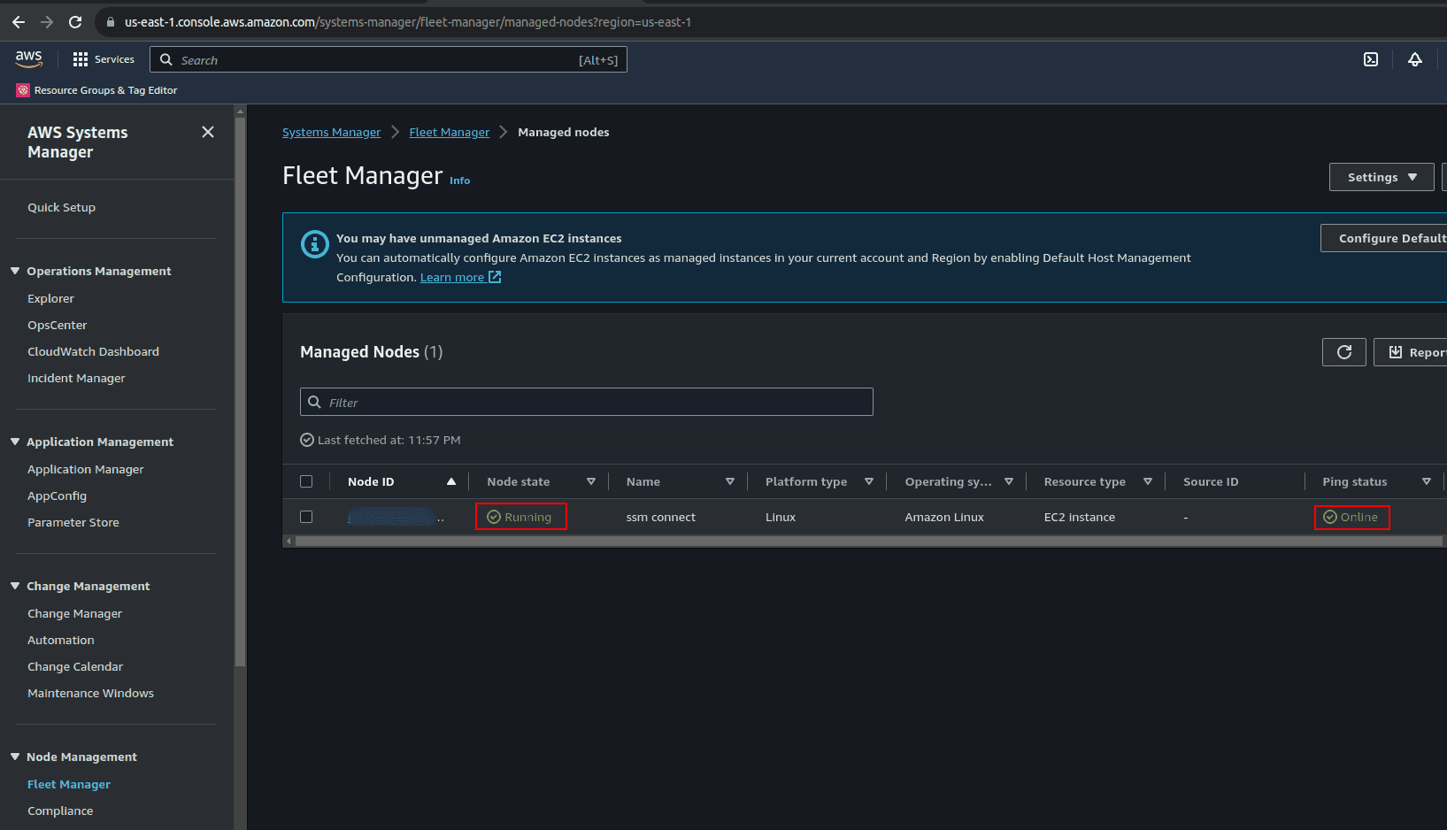This screenshot has width=1447, height=830.
Task: Click the Configure Default button
Action: tap(1390, 237)
